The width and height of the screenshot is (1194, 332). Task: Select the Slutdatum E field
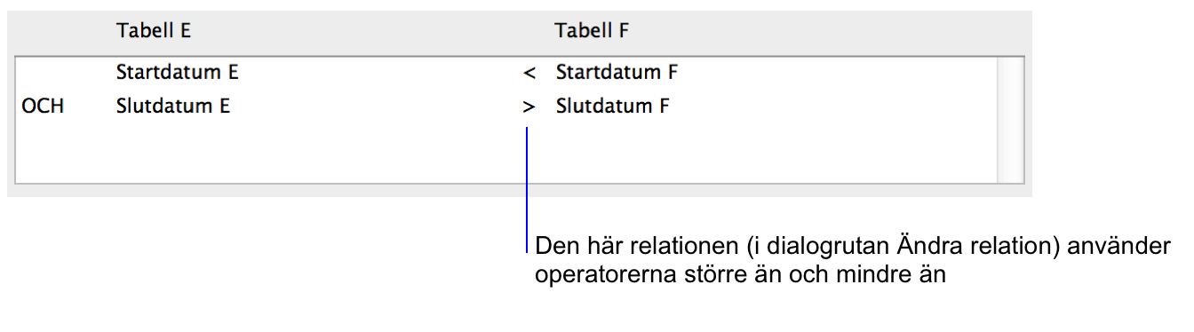[x=173, y=107]
